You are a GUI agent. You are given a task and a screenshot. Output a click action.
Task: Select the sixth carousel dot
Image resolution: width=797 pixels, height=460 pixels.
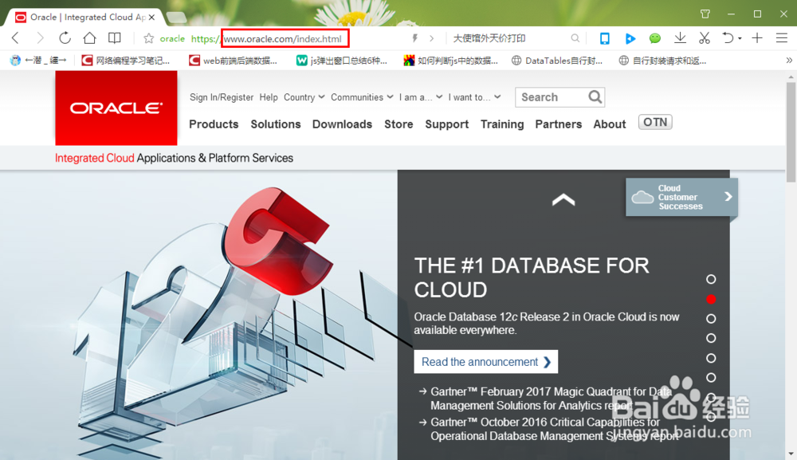711,378
